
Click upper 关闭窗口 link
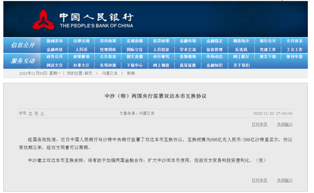tap(285, 124)
